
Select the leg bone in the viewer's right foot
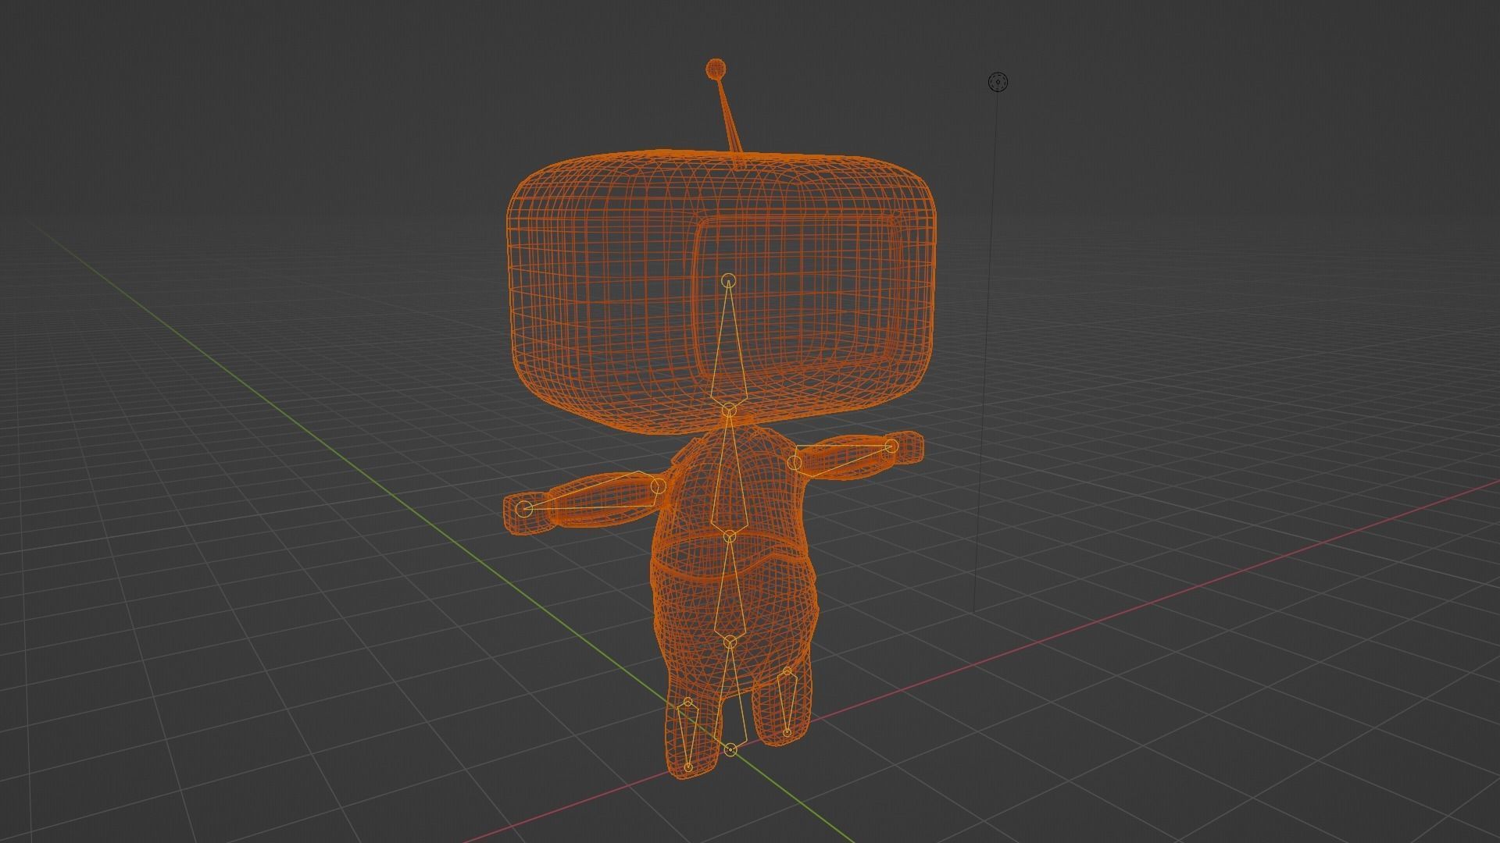[x=787, y=701]
